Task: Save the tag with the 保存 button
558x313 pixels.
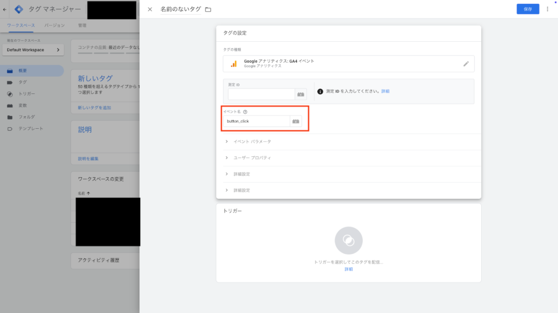Action: click(527, 9)
